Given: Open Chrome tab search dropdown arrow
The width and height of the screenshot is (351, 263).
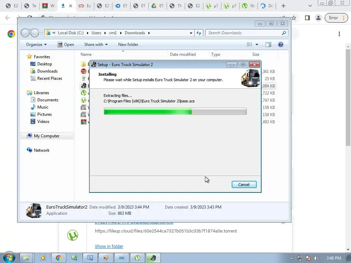Looking at the screenshot, I should pos(310,6).
